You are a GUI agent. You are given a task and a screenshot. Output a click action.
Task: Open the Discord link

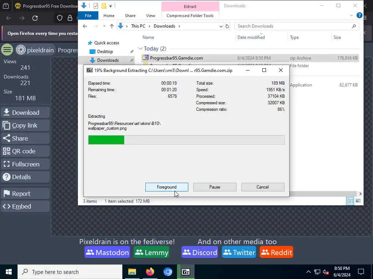200,252
